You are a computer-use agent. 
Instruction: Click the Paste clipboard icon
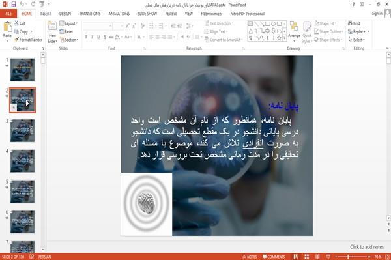[x=7, y=27]
